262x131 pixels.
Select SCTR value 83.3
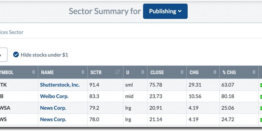[94, 96]
